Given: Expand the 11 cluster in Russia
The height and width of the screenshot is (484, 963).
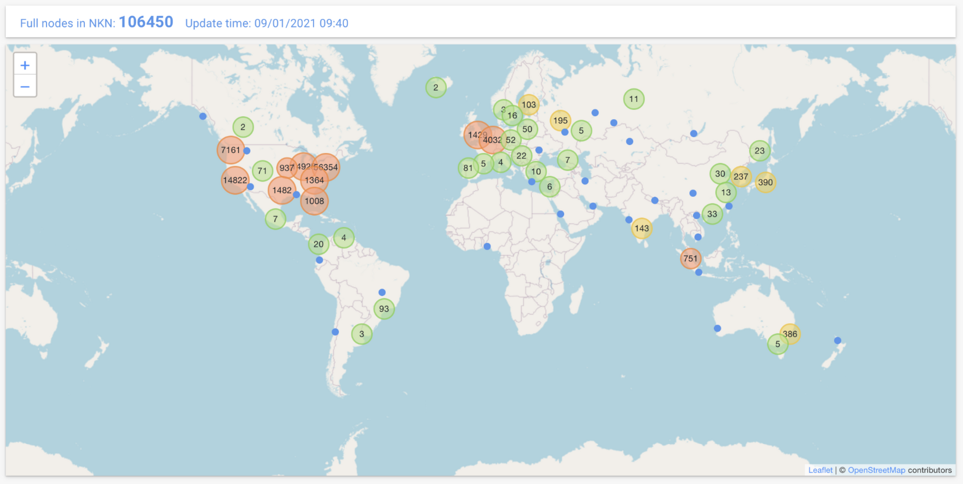Looking at the screenshot, I should (634, 99).
